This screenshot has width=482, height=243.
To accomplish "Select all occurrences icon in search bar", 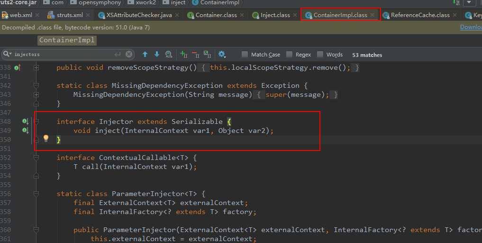I will tap(208, 55).
